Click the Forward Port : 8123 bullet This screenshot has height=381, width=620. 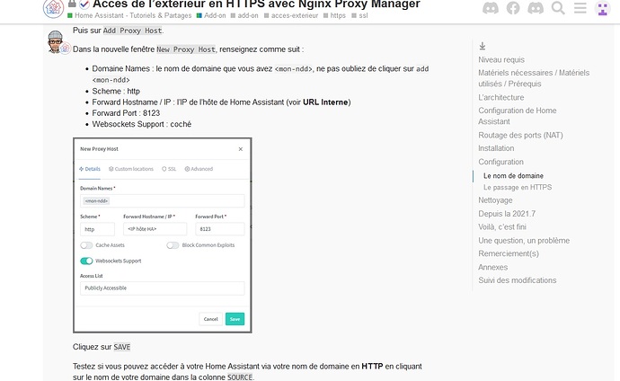[x=126, y=113]
